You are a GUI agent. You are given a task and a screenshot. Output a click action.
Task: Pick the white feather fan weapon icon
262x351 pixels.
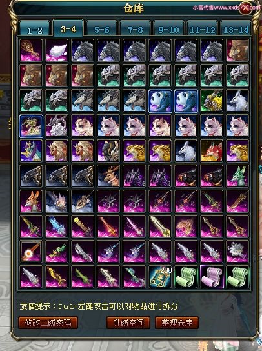[237, 252]
